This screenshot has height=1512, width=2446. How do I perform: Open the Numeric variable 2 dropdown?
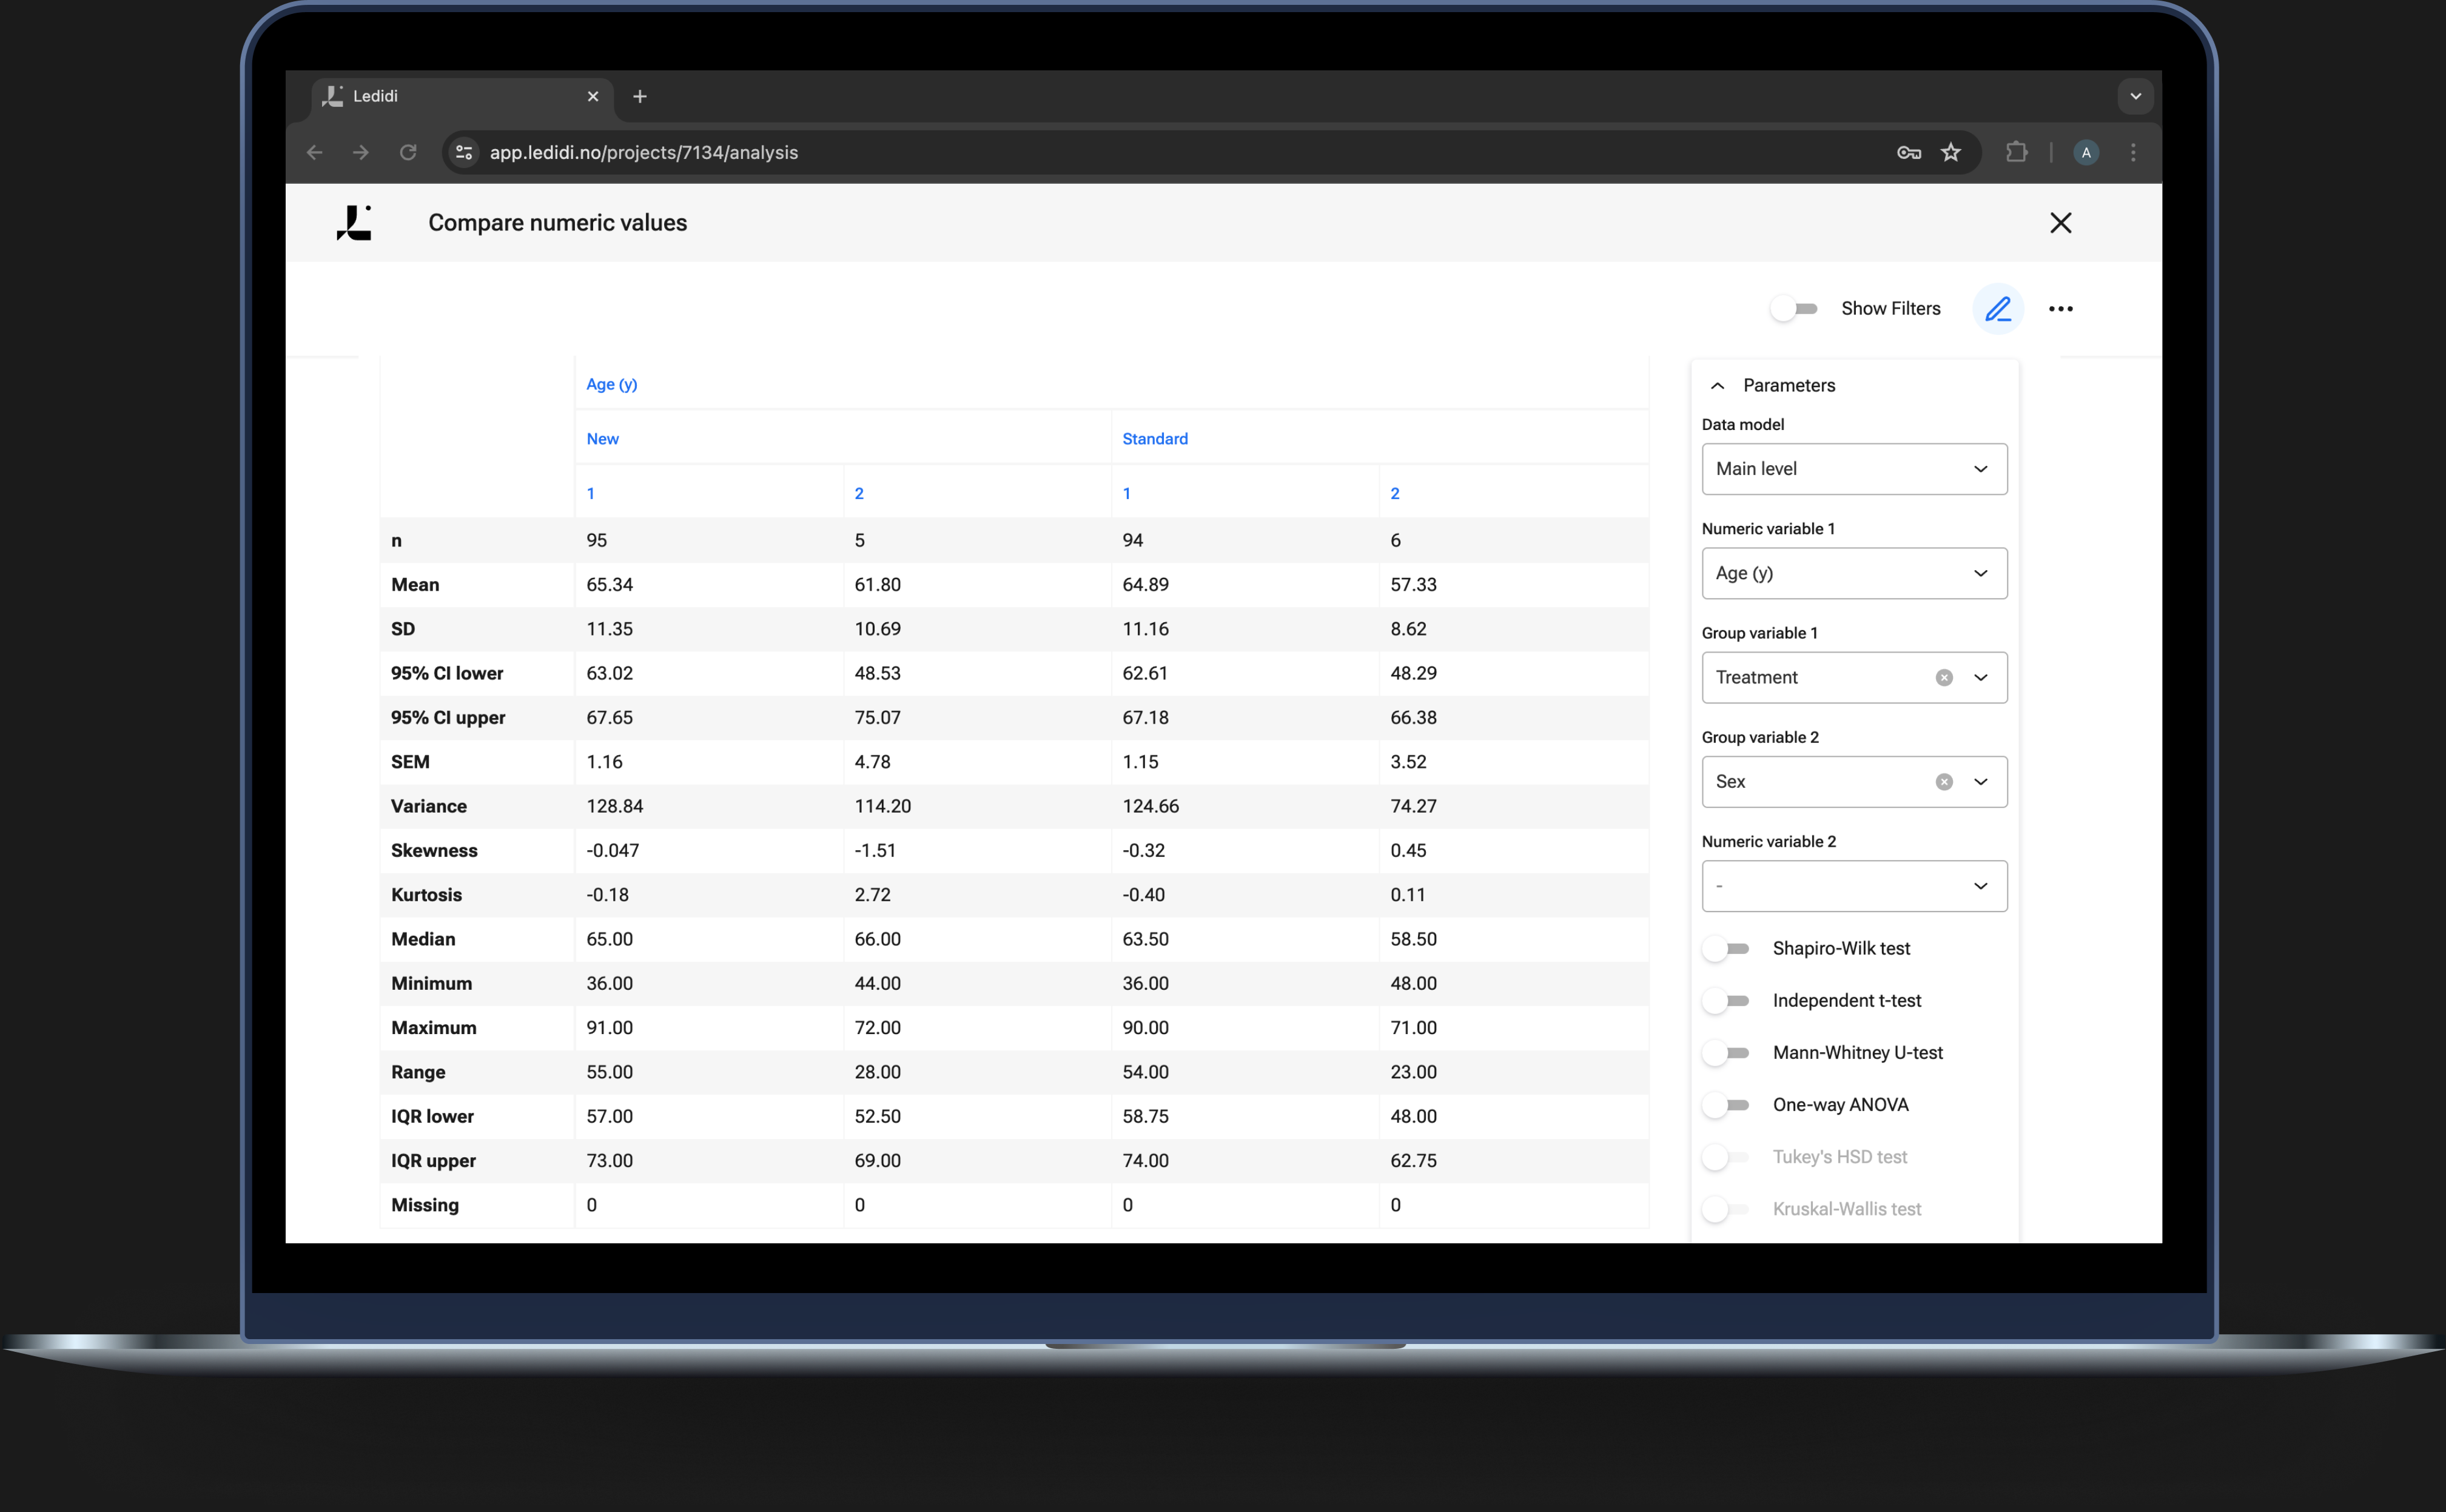(x=1853, y=886)
